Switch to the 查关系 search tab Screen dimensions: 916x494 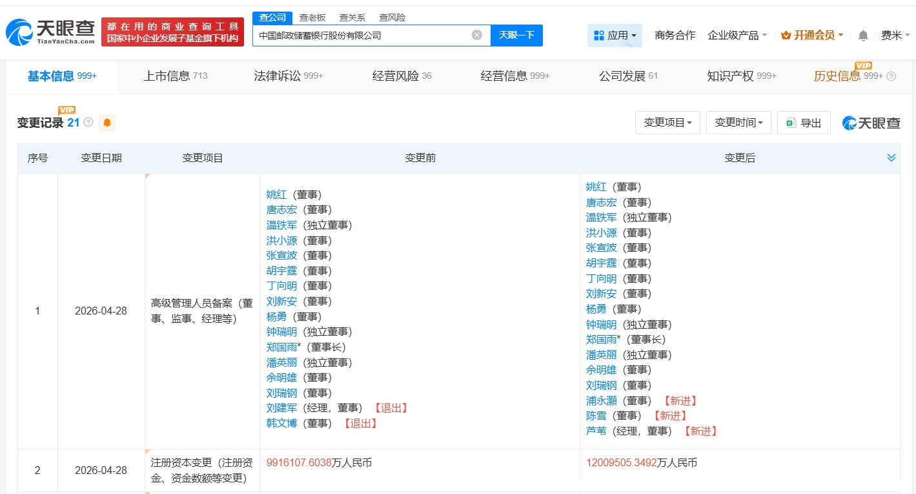352,17
